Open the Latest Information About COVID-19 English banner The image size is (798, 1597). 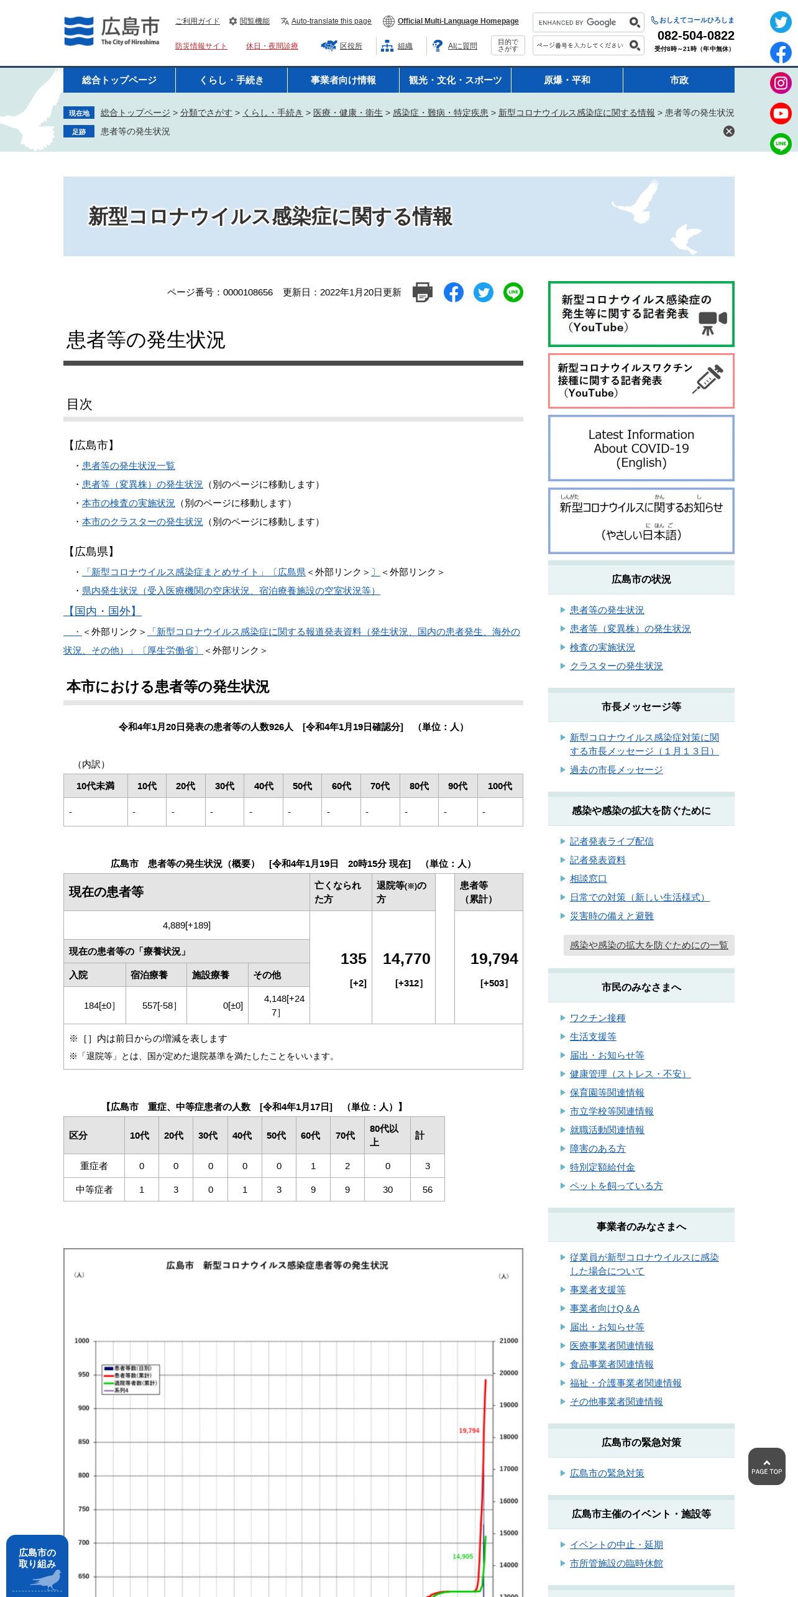pos(641,448)
